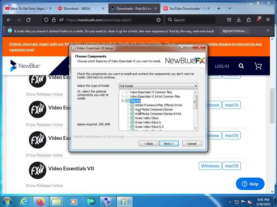This screenshot has width=277, height=207.
Task: Click macOS button for Video Essentials VII
Action: point(232,166)
